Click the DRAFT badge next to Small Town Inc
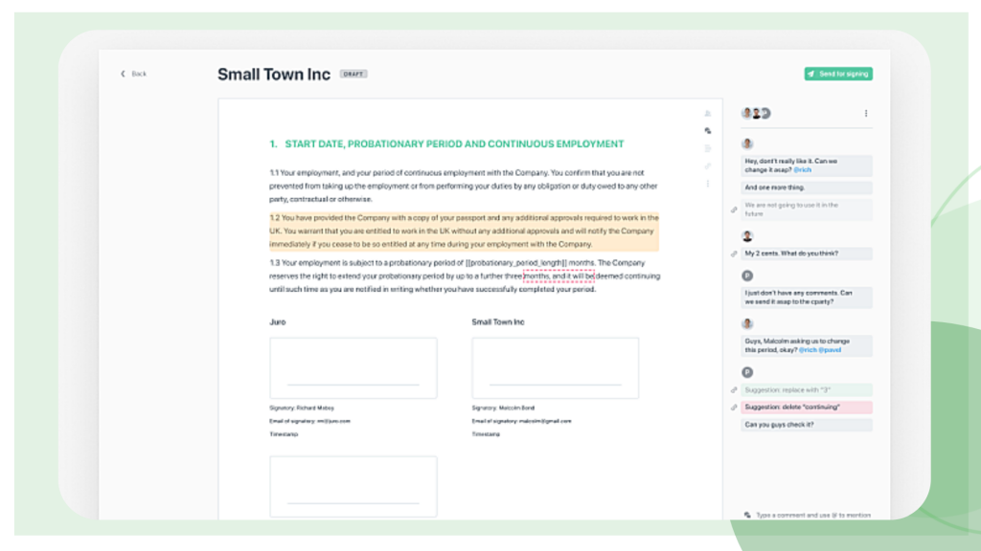 [355, 74]
